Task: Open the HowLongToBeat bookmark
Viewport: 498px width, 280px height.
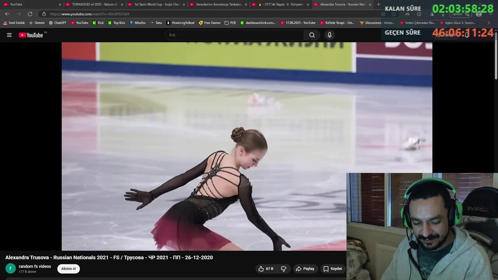Action: [x=180, y=23]
